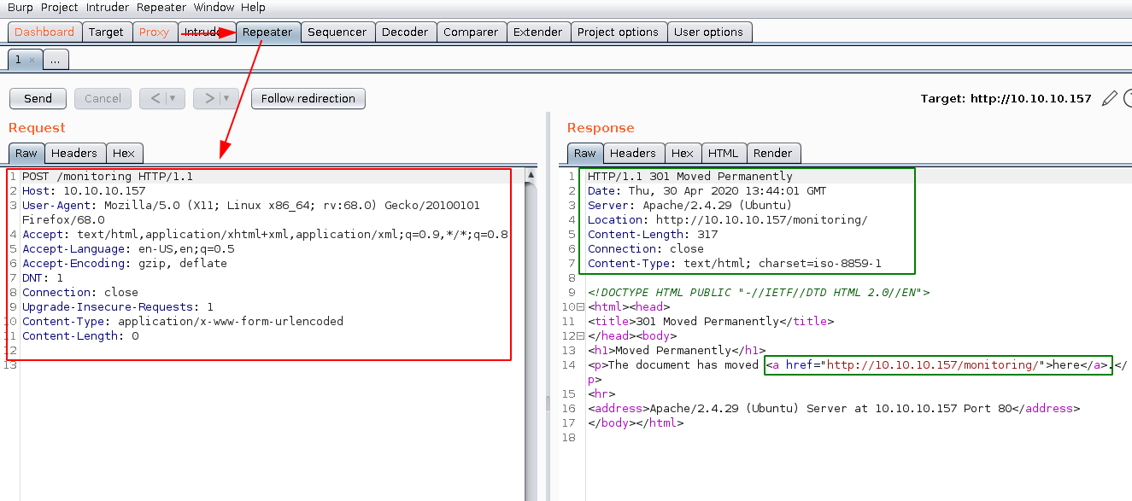This screenshot has width=1132, height=501.
Task: Switch request view to Hex tab
Action: tap(124, 153)
